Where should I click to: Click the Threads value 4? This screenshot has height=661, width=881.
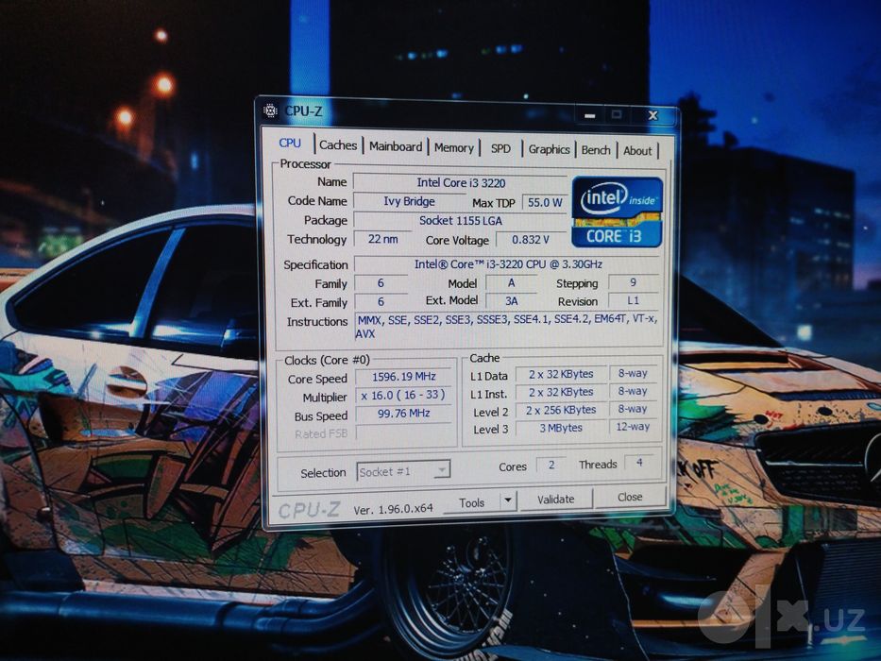point(639,463)
